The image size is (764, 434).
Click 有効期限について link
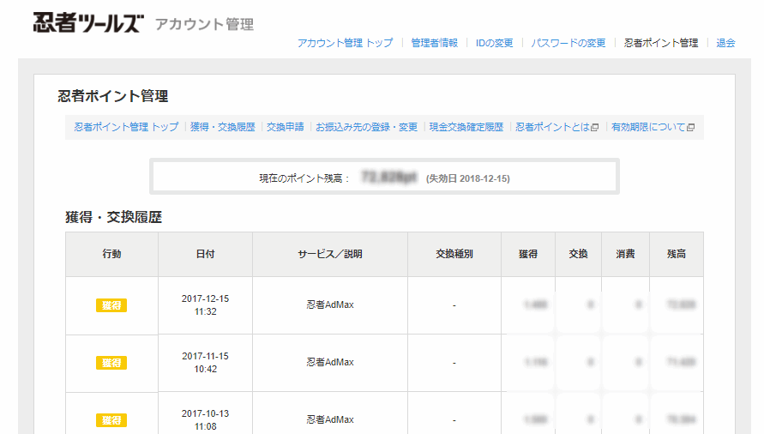pos(647,127)
